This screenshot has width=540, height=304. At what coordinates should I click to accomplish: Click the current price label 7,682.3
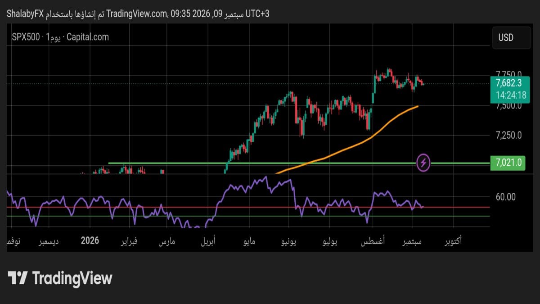click(508, 83)
